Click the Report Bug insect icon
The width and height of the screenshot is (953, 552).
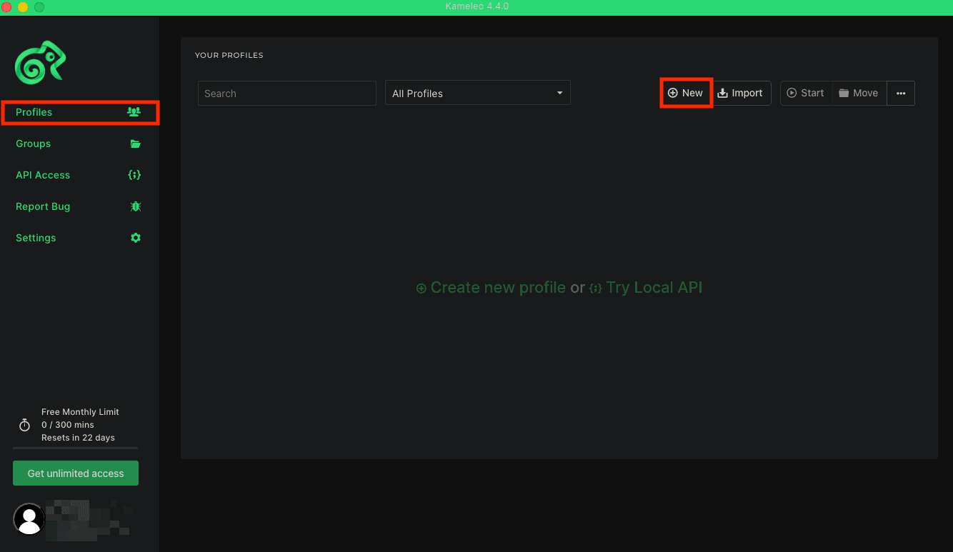135,206
